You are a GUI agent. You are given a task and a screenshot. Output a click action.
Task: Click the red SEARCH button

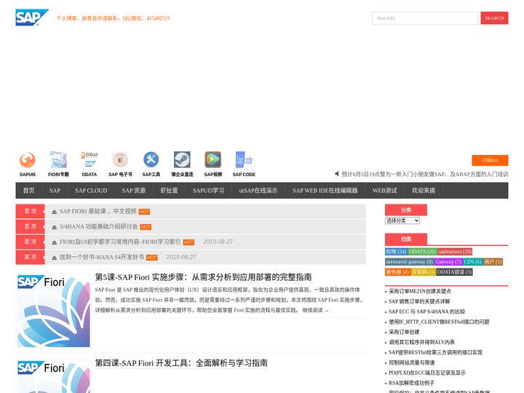pos(494,18)
